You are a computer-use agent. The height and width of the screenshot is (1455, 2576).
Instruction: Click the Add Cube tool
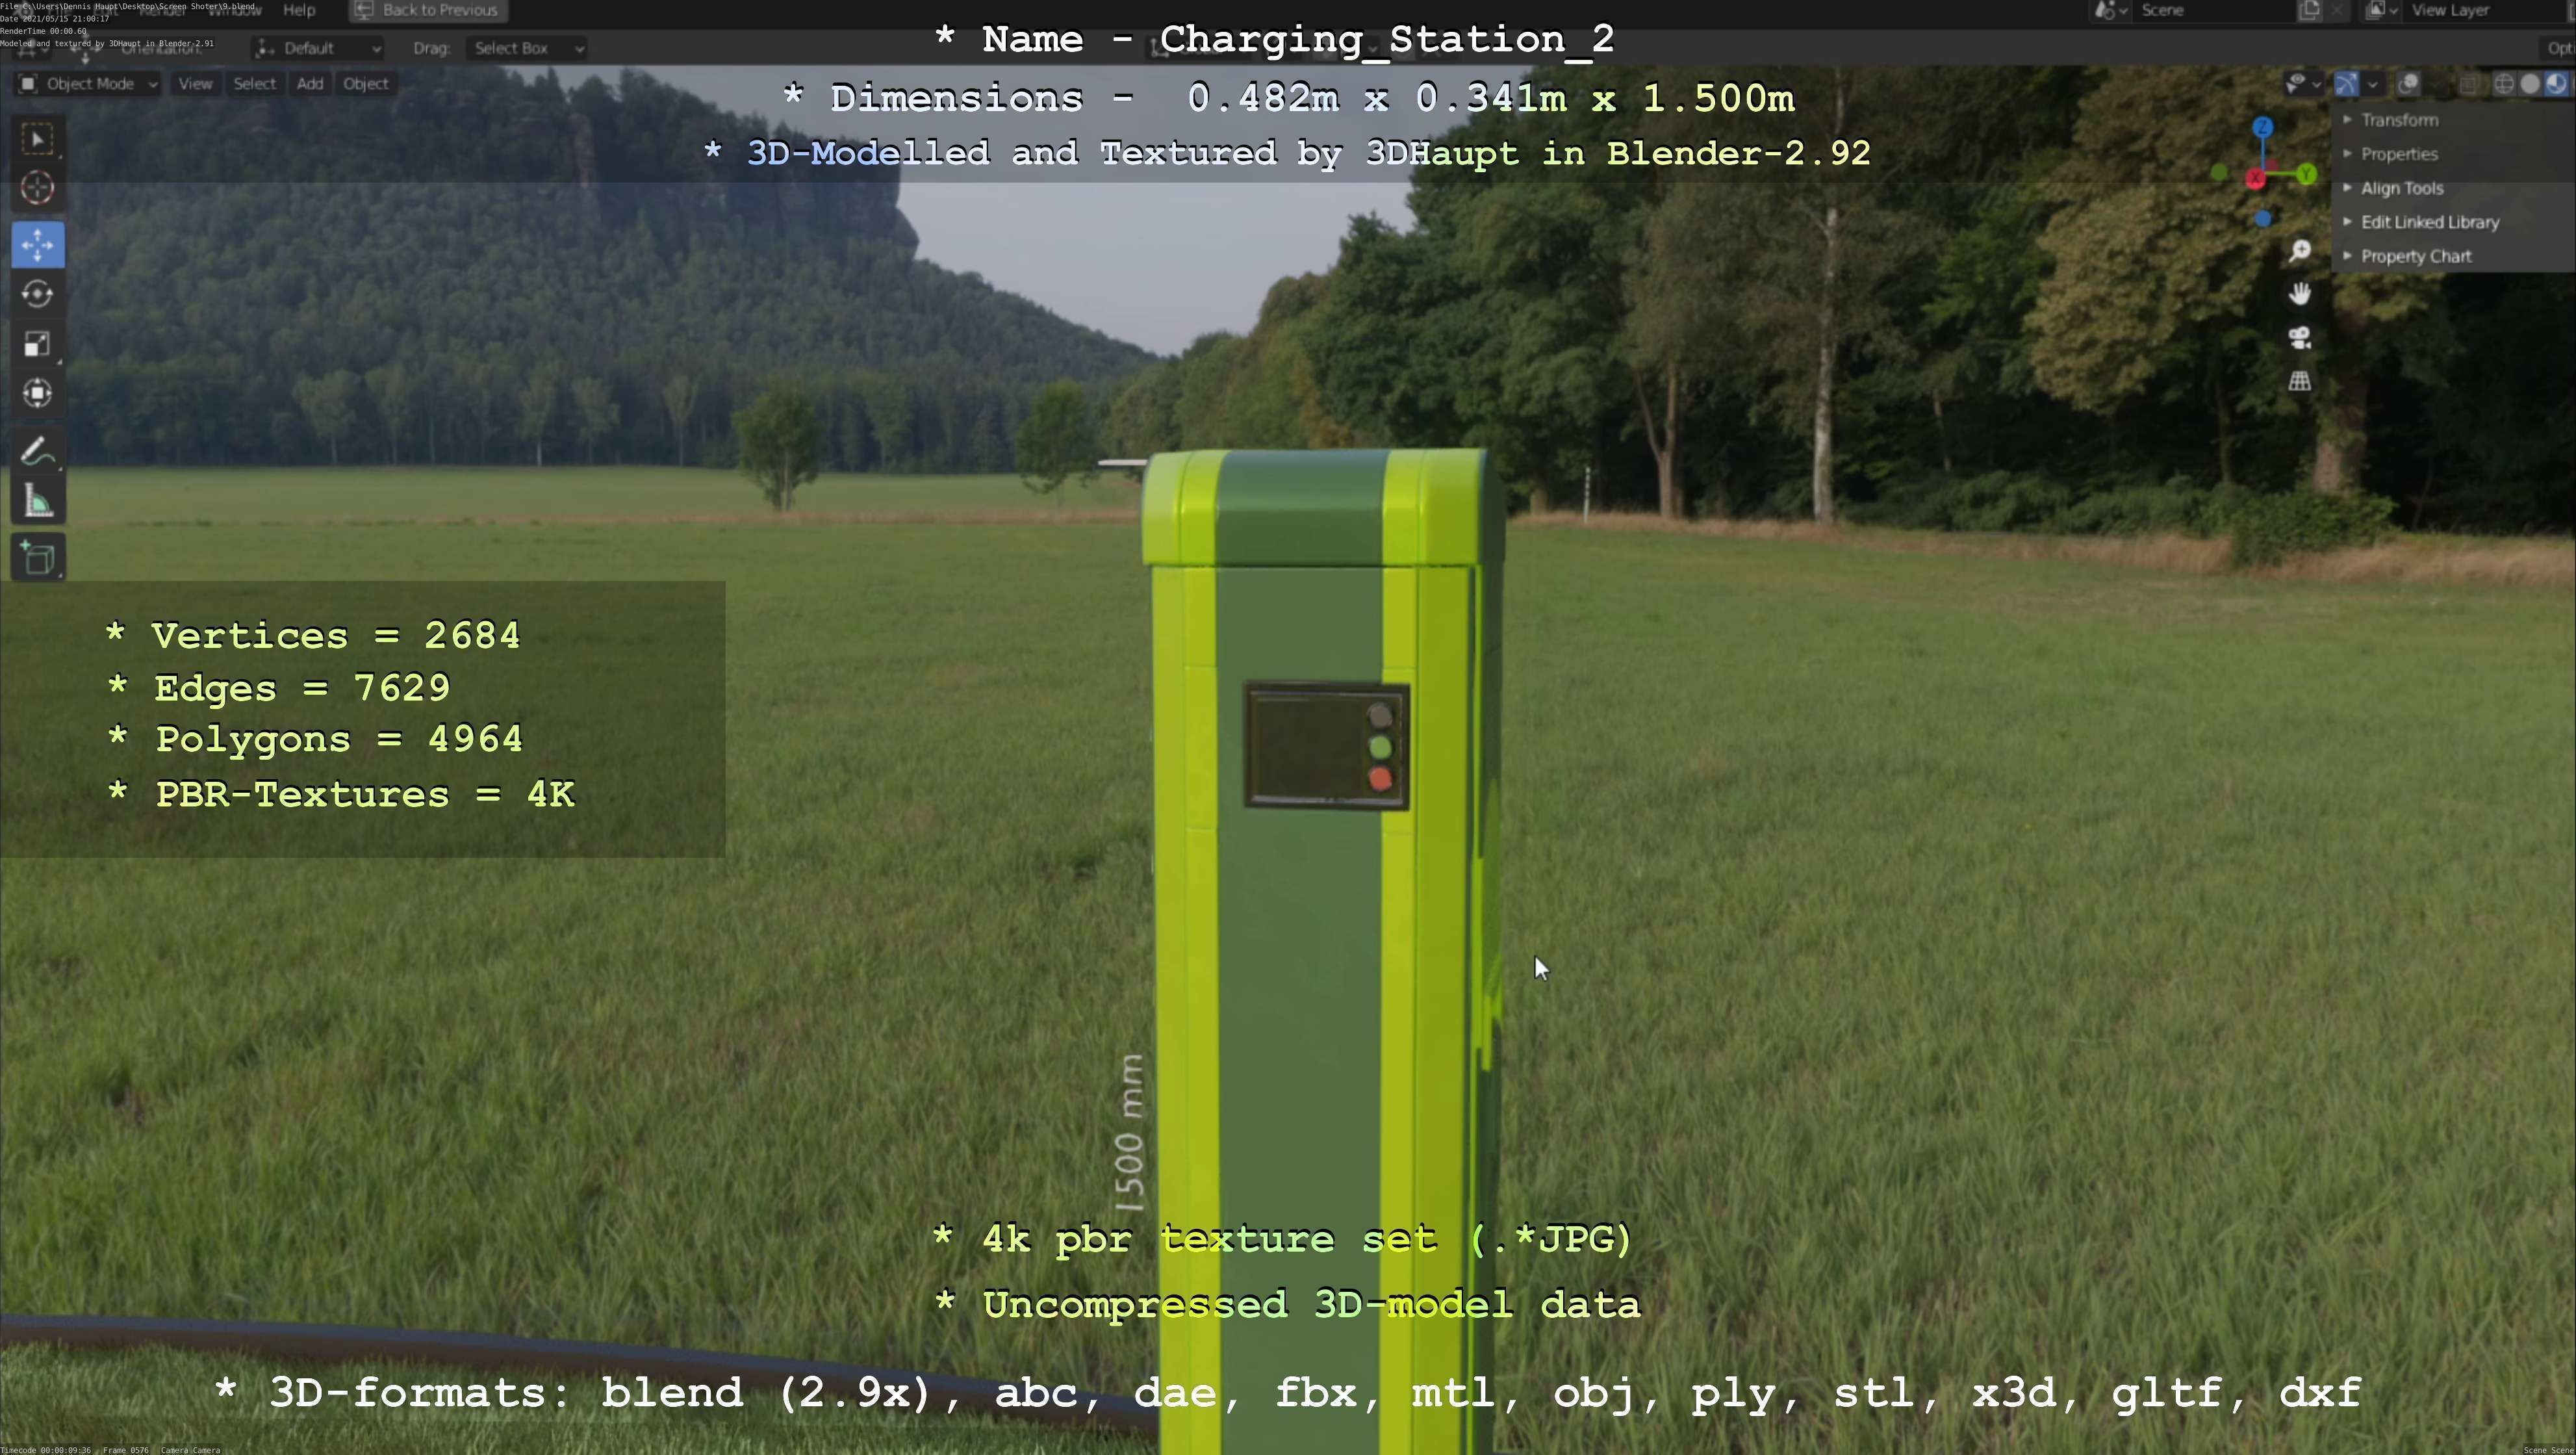coord(38,558)
